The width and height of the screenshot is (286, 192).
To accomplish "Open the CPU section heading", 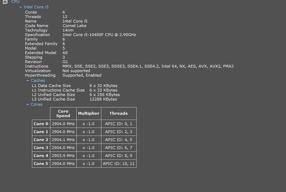I will (x=15, y=2).
